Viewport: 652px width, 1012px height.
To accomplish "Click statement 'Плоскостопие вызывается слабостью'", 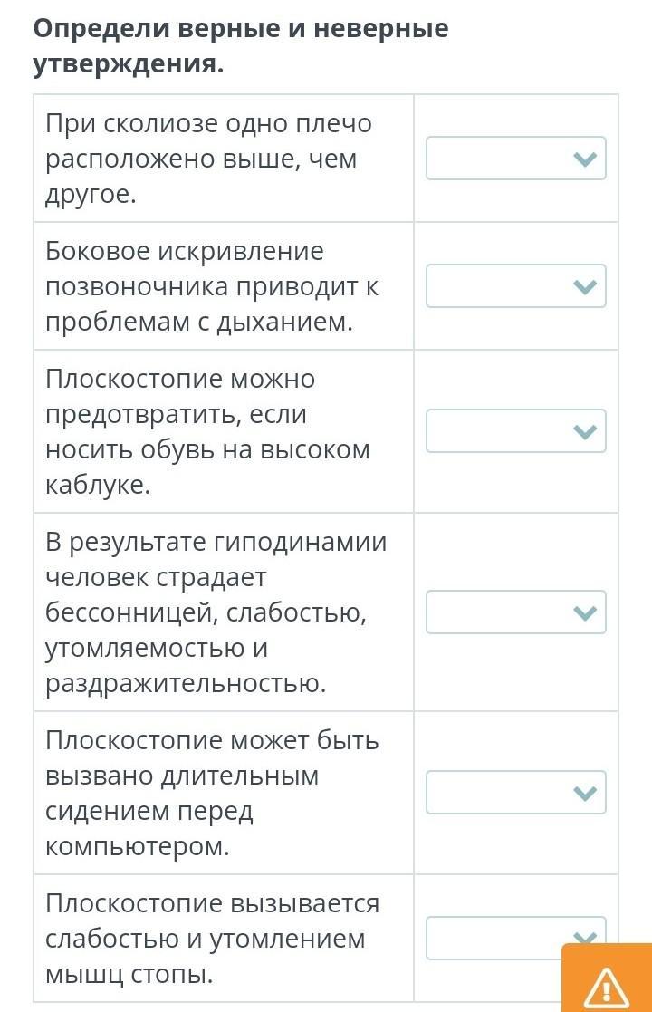I will coord(212,939).
